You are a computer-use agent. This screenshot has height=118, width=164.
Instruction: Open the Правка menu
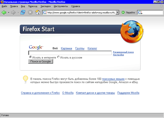pos(14,6)
